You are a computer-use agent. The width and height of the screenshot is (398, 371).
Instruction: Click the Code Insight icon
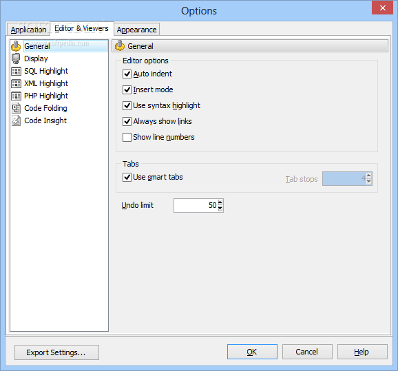pos(16,120)
